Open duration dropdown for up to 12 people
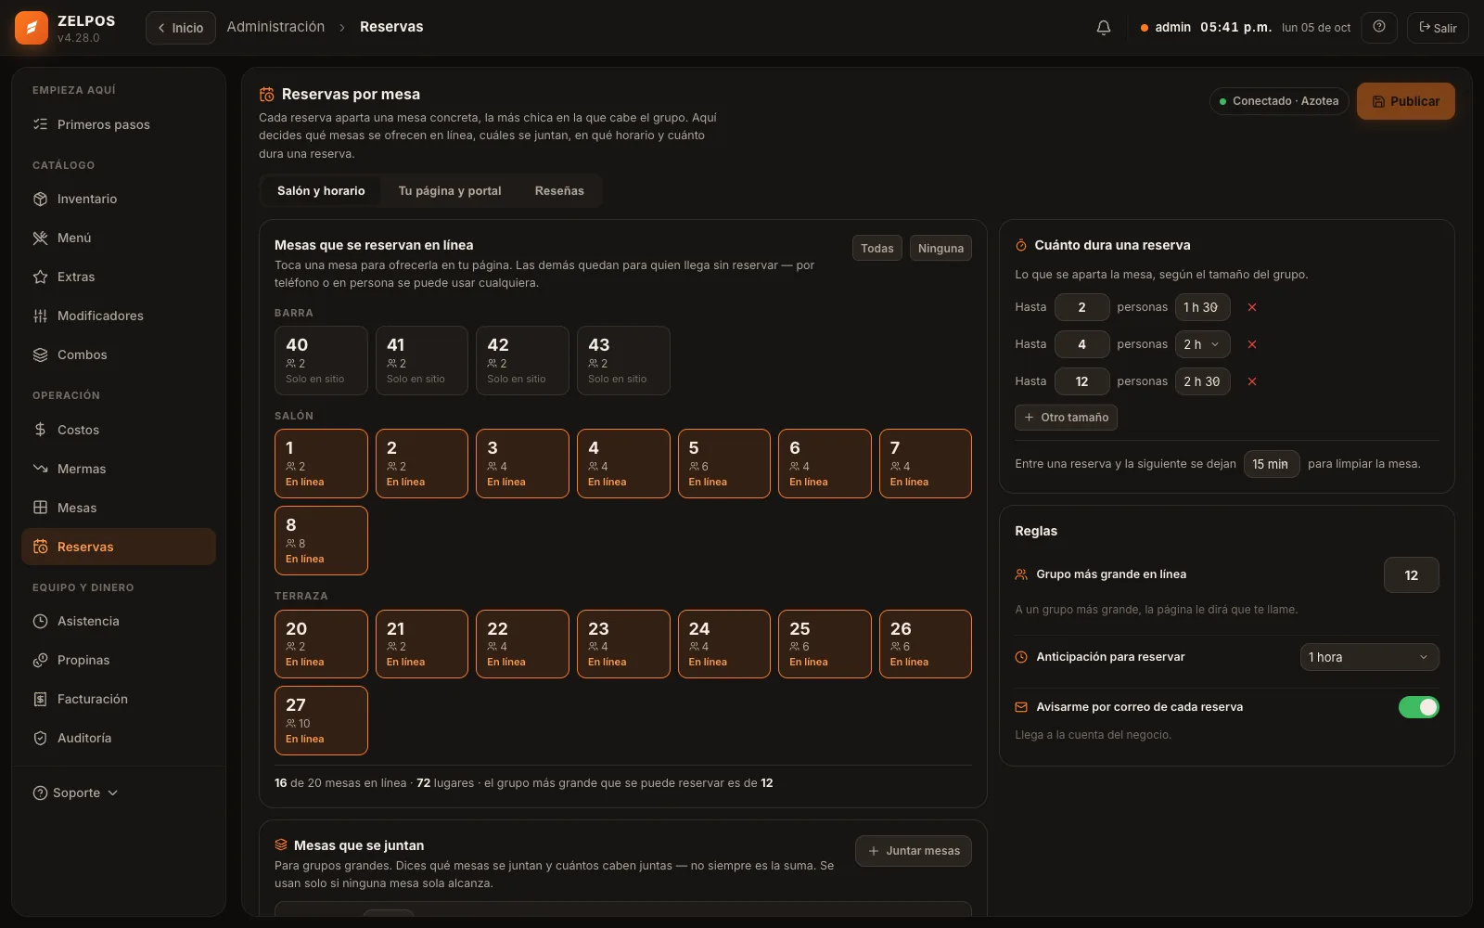This screenshot has height=928, width=1484. pyautogui.click(x=1202, y=381)
